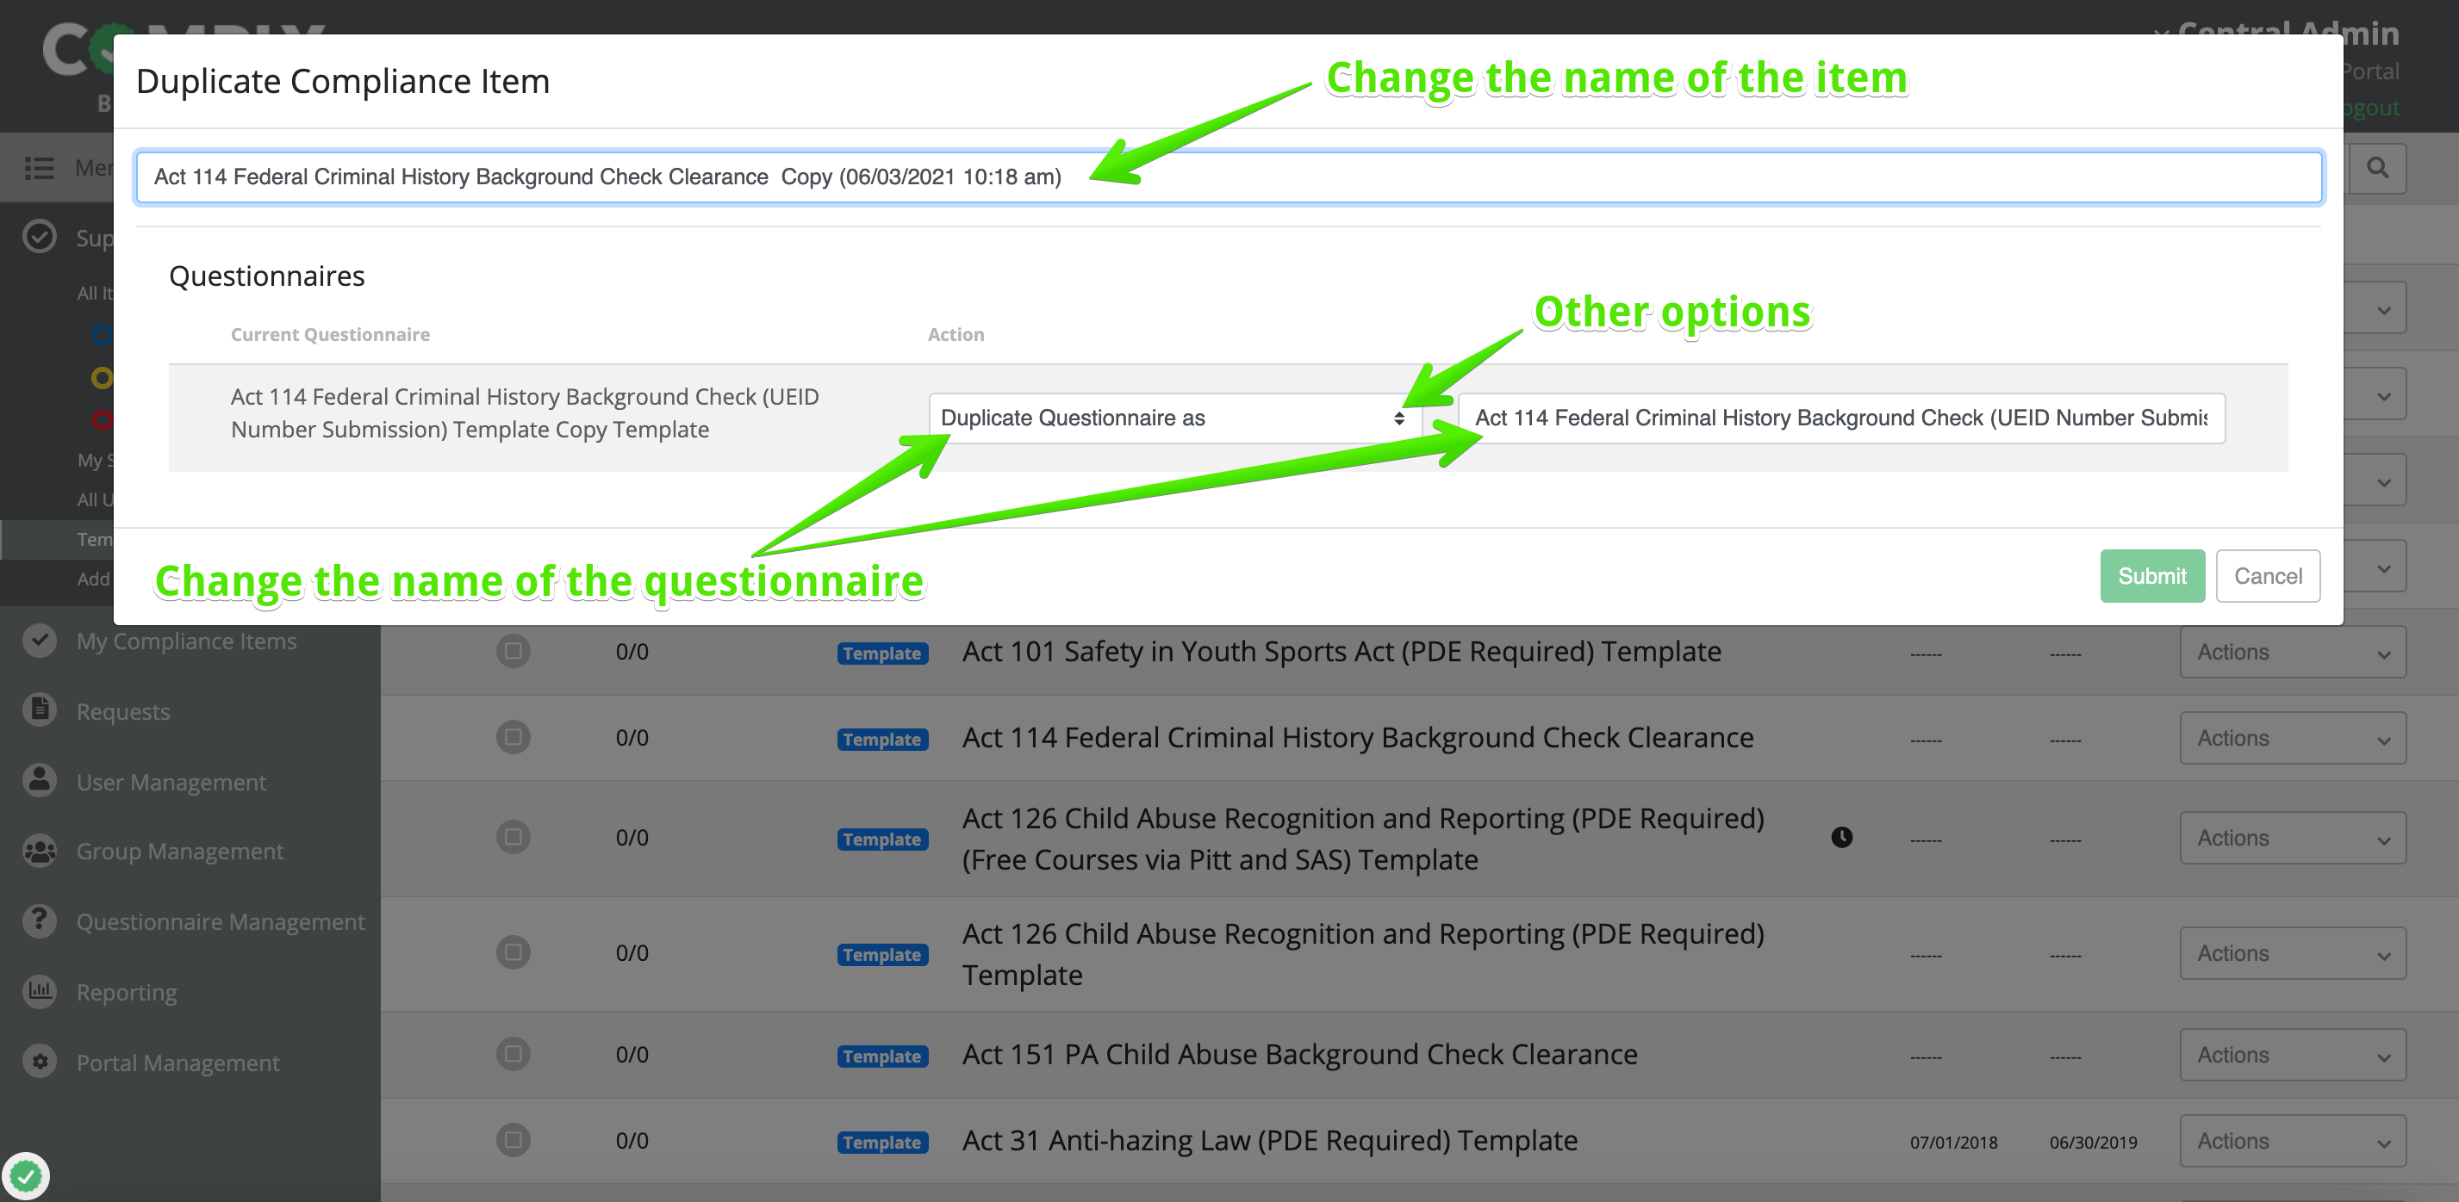Screen dimensions: 2459x1202
Task: Click the Group Management people icon
Action: 39,850
